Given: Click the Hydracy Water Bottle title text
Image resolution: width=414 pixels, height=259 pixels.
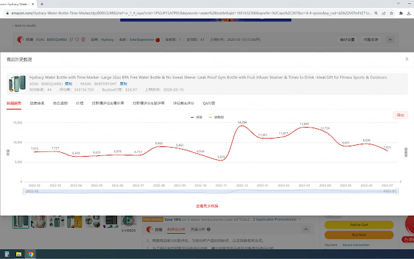Looking at the screenshot, I should (208, 78).
